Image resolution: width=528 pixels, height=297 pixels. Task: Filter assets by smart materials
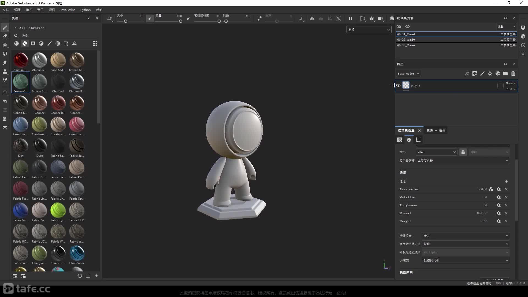[x=25, y=43]
